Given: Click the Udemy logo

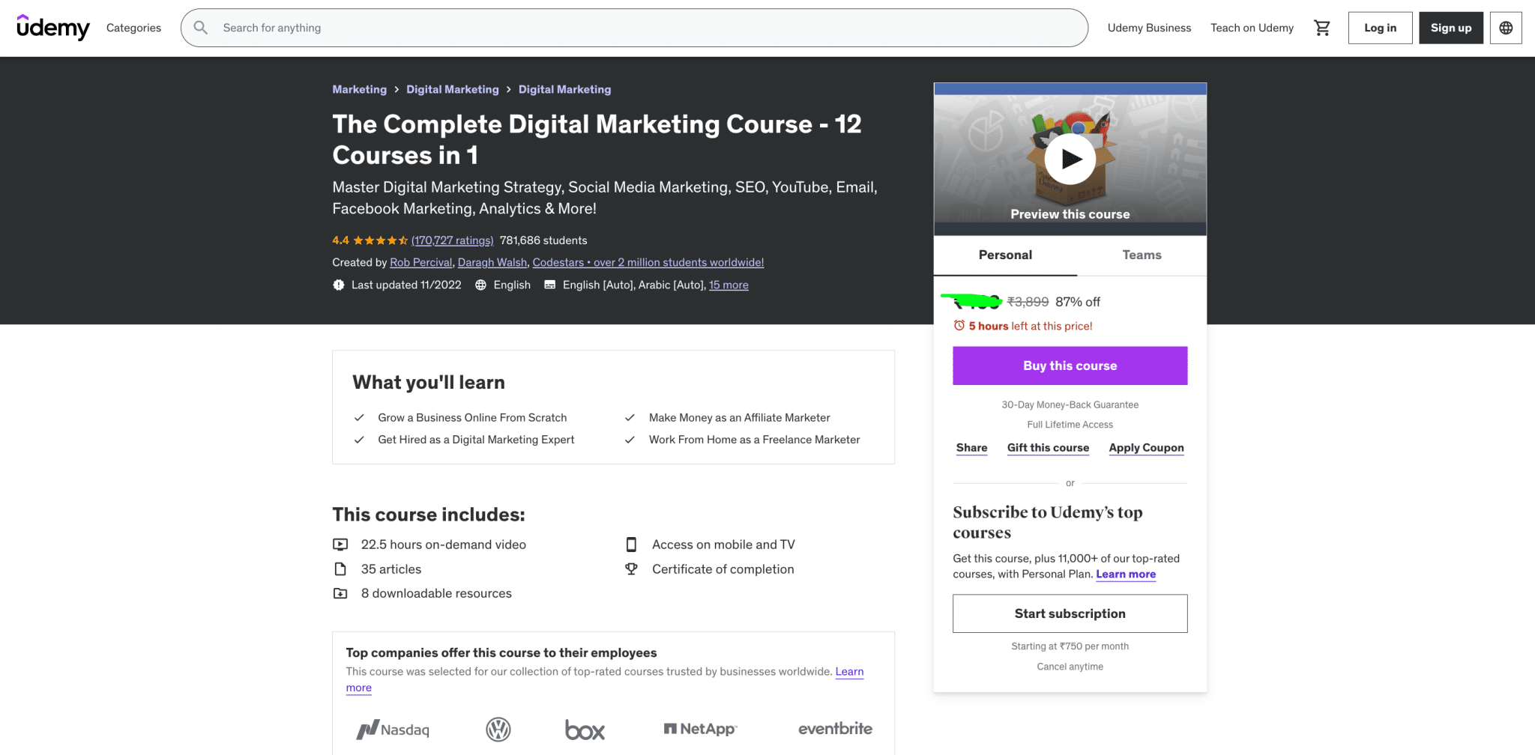Looking at the screenshot, I should (x=52, y=28).
